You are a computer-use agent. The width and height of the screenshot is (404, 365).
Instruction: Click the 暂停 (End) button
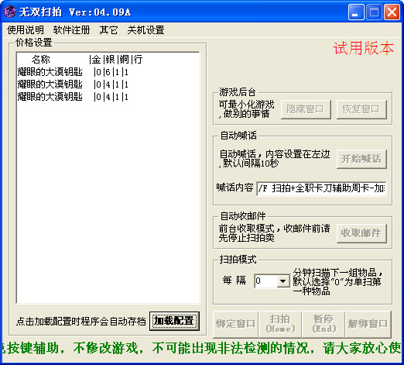(x=324, y=324)
